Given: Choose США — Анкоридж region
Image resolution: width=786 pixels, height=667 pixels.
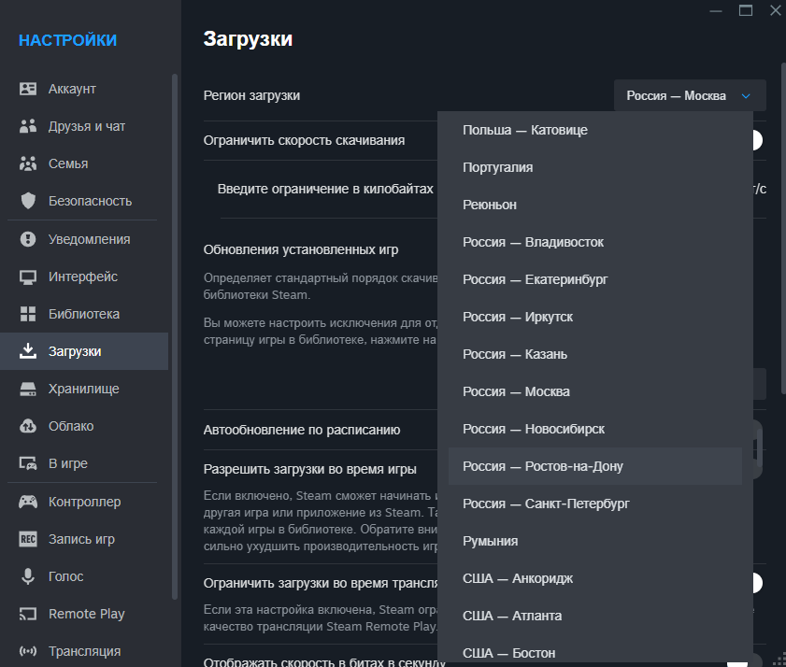Looking at the screenshot, I should click(595, 578).
